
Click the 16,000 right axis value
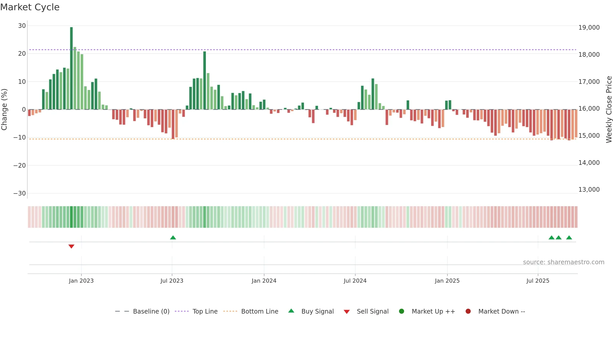click(x=589, y=108)
